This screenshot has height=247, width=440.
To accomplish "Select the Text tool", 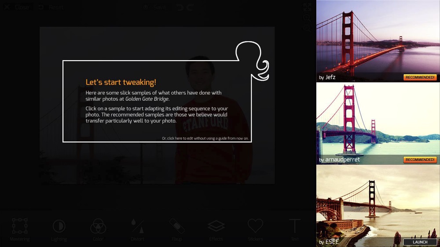I will (x=295, y=229).
